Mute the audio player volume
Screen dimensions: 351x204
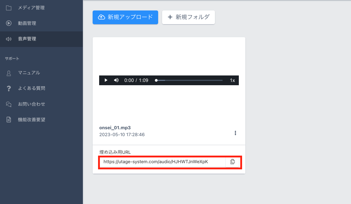pyautogui.click(x=116, y=80)
